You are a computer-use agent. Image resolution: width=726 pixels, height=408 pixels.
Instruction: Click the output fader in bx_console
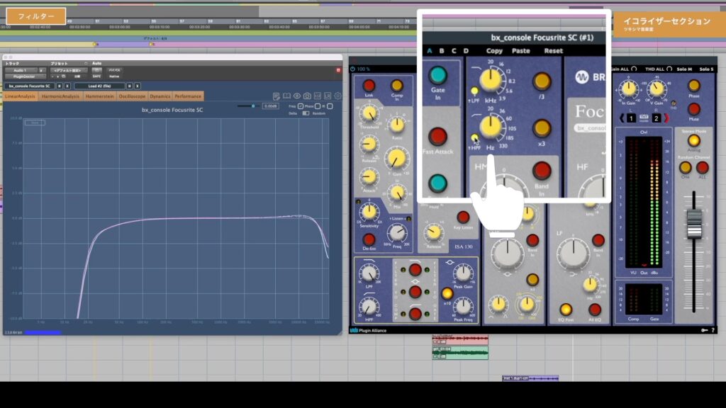[x=694, y=224]
